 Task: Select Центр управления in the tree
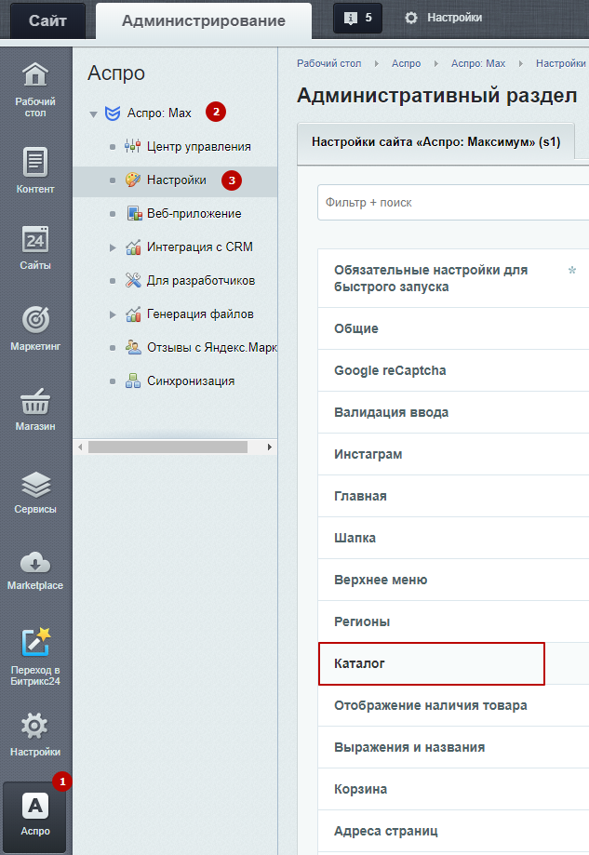(199, 147)
